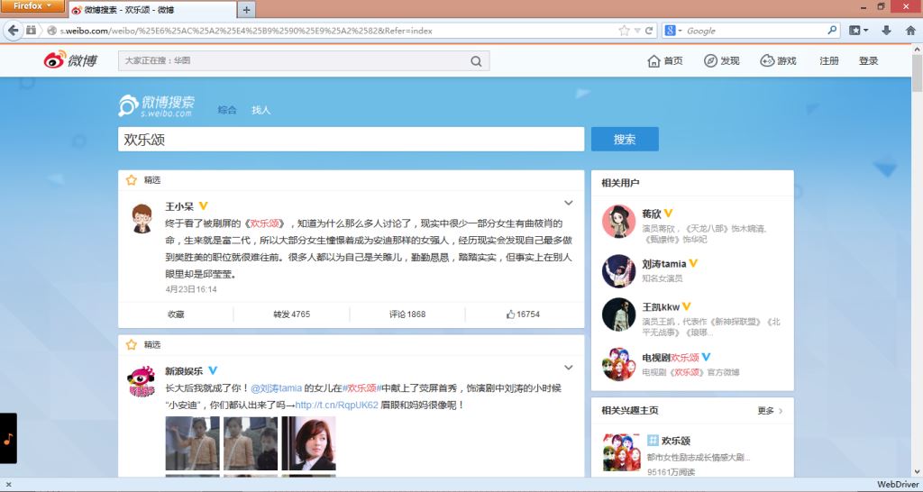The image size is (923, 492).
Task: Click 注册 to register
Action: coord(829,60)
